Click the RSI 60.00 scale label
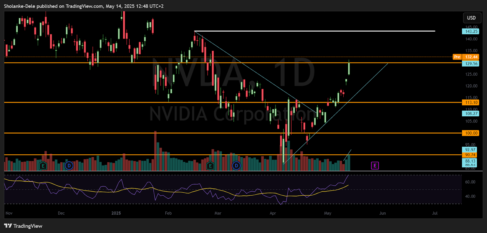487x233 pixels. (x=470, y=182)
